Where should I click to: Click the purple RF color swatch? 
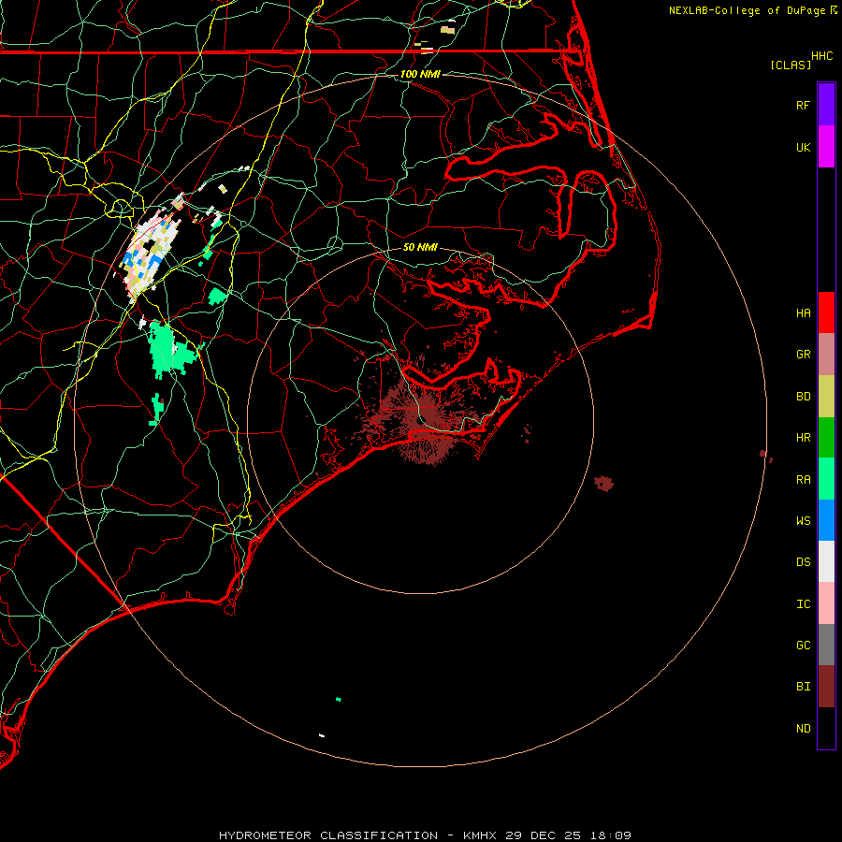click(826, 105)
